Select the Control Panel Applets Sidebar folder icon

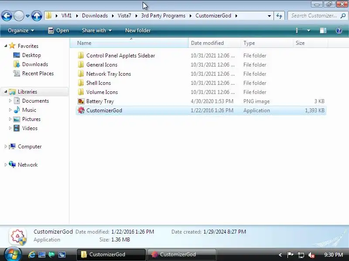[x=81, y=56]
